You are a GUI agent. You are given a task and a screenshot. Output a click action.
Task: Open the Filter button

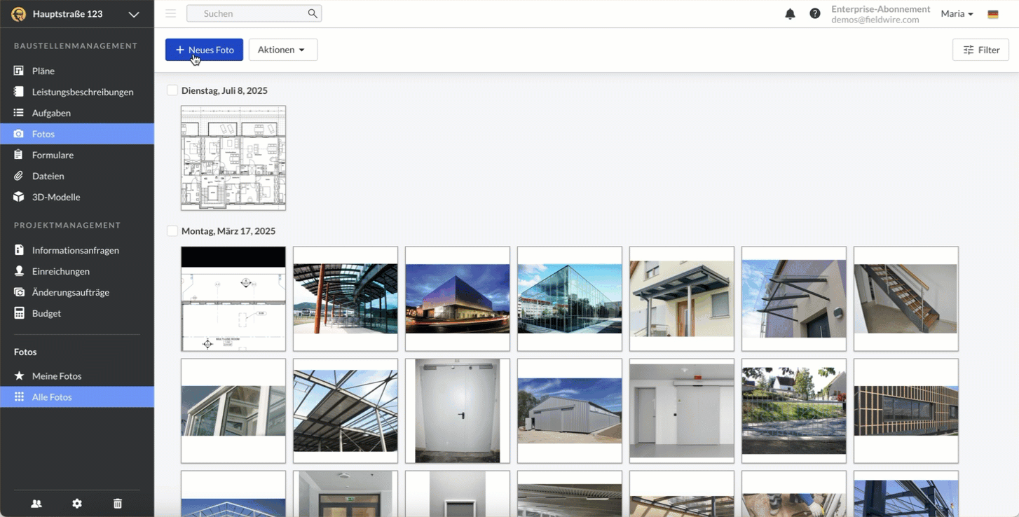coord(980,50)
